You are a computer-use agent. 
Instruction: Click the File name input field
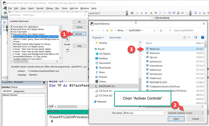143,113
